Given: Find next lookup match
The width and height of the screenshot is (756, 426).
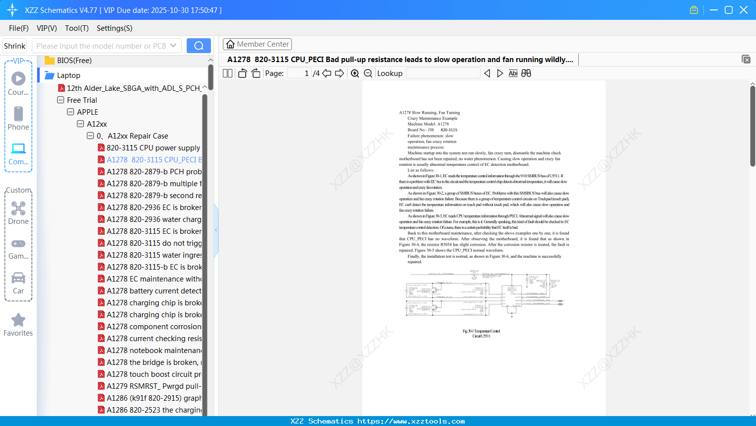Looking at the screenshot, I should click(500, 73).
